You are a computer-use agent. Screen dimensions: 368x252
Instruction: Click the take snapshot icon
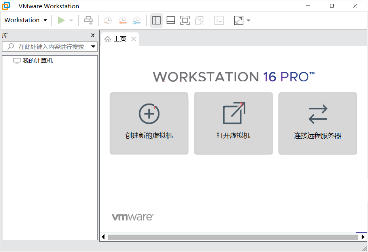[x=108, y=20]
